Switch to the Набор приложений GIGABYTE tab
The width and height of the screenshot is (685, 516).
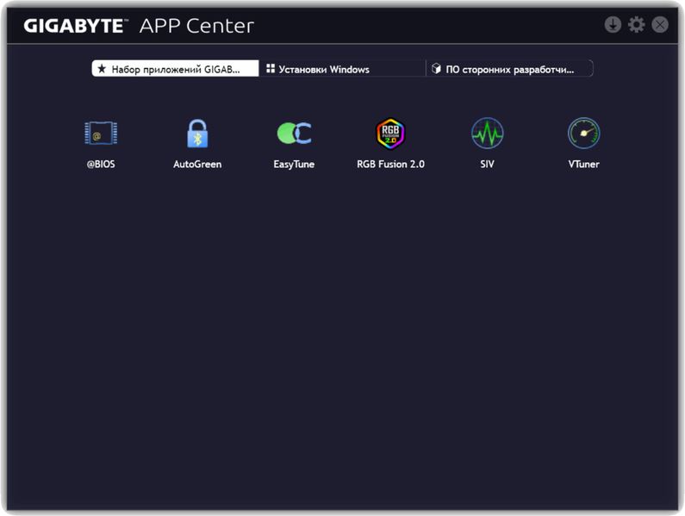[175, 69]
